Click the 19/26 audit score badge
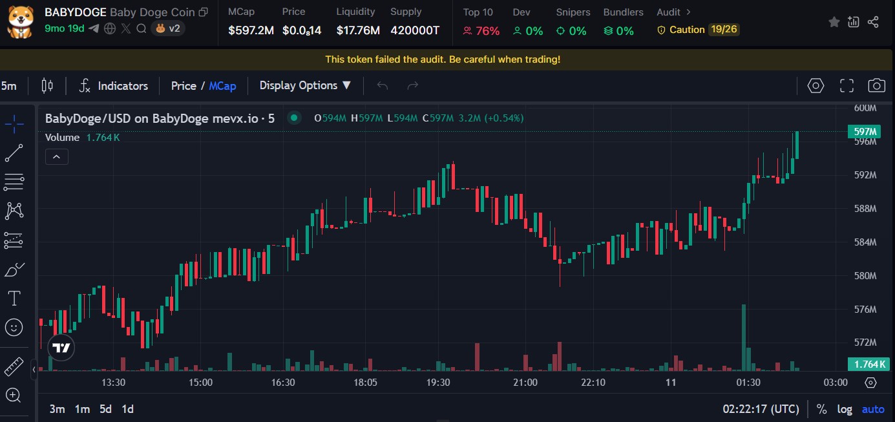895x422 pixels. pyautogui.click(x=724, y=30)
